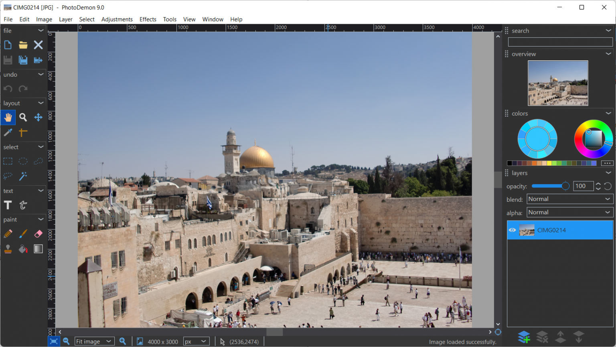Screen dimensions: 616x347
Task: Open the blend mode dropdown
Action: (x=569, y=199)
